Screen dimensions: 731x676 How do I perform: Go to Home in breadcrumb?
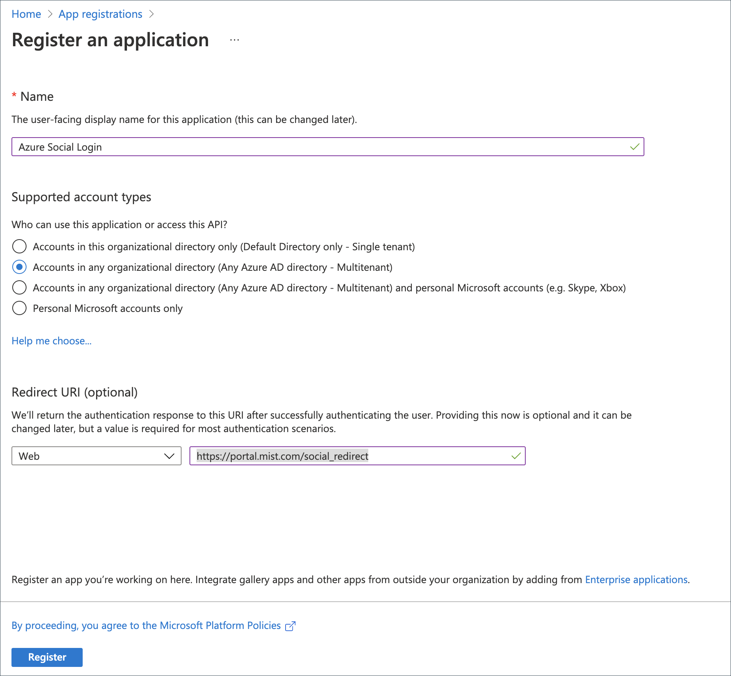tap(26, 14)
